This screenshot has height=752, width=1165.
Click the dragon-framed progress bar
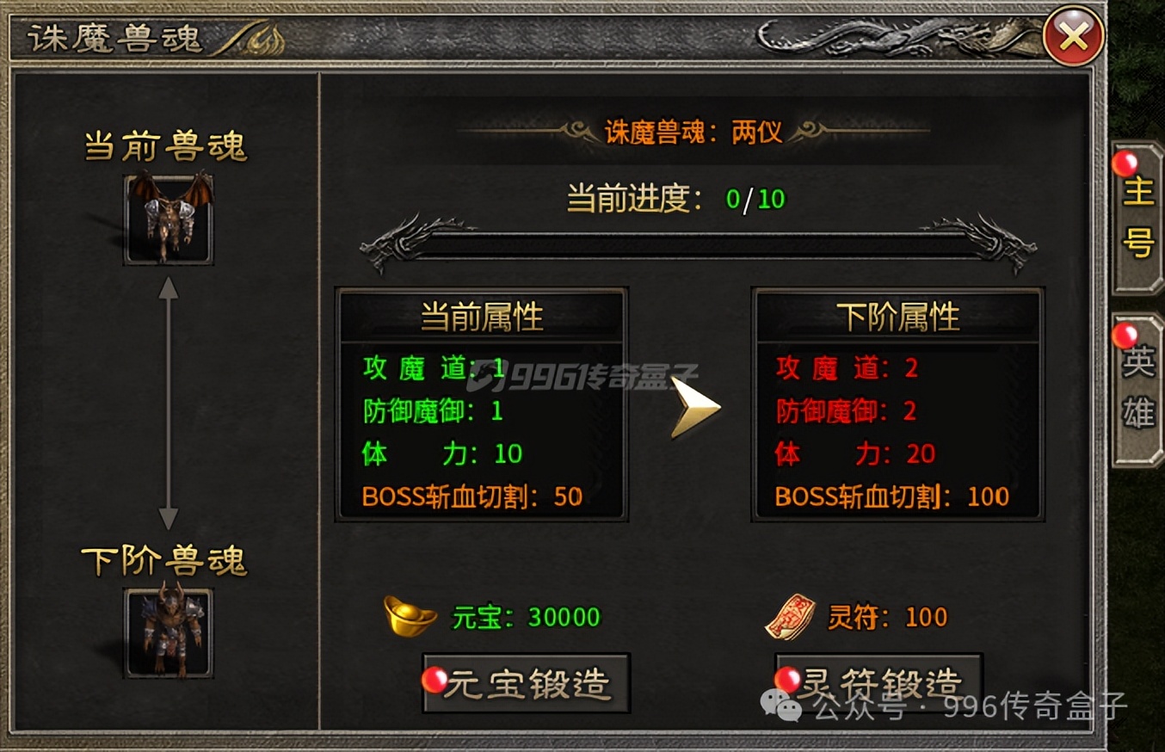tap(698, 245)
